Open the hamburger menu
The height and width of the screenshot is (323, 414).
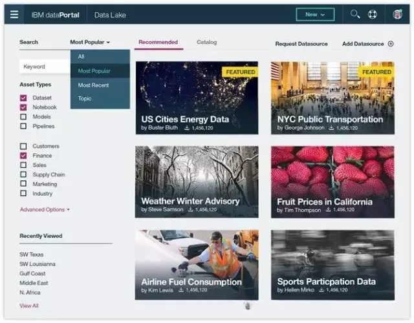tap(14, 14)
